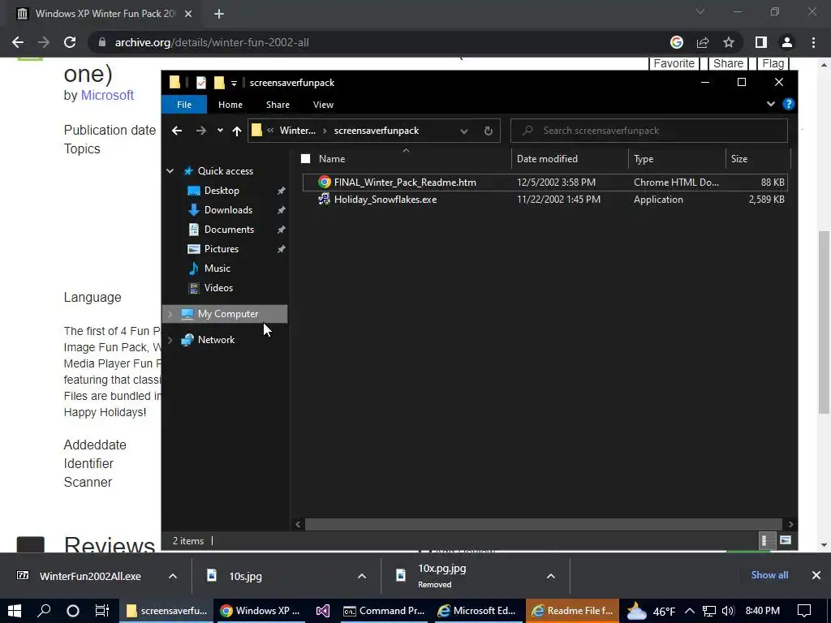This screenshot has height=623, width=831.
Task: Close the Windows XP Winter Fun Pack tab
Action: pos(188,14)
